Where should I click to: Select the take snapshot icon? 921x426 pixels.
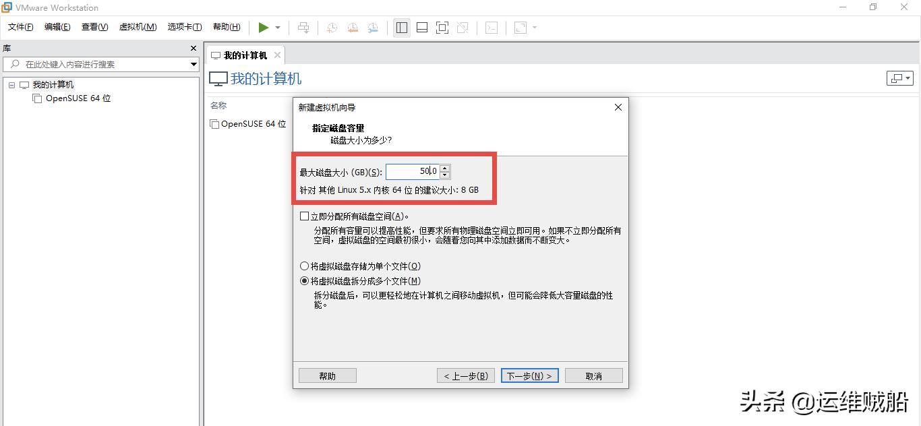(330, 28)
